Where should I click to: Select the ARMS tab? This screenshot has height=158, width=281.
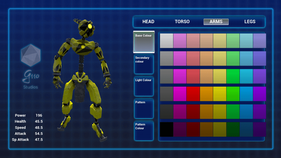point(216,22)
